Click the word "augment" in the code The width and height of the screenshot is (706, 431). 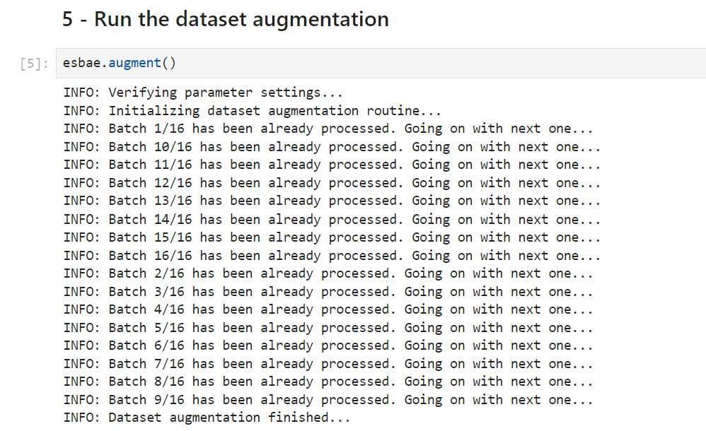tap(134, 63)
